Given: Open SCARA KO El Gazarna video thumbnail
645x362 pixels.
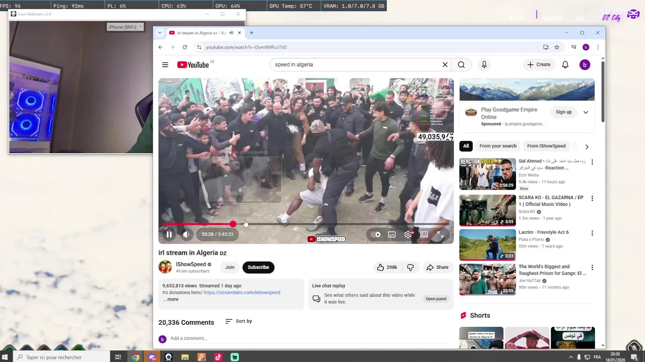Looking at the screenshot, I should pos(487,210).
